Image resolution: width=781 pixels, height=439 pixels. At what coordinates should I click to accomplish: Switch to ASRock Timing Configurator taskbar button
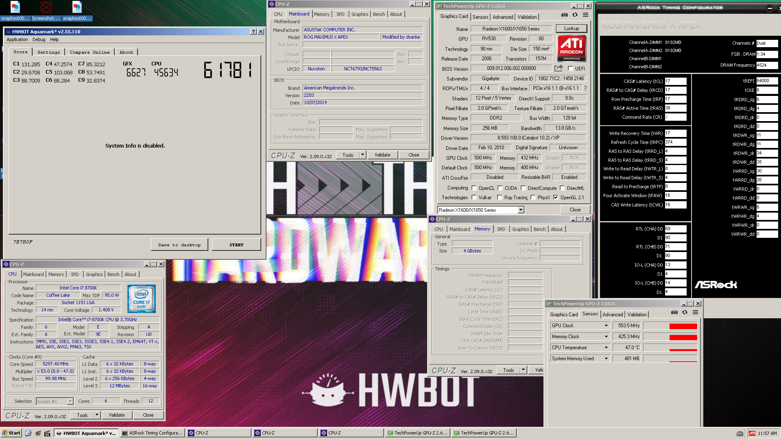pos(153,433)
